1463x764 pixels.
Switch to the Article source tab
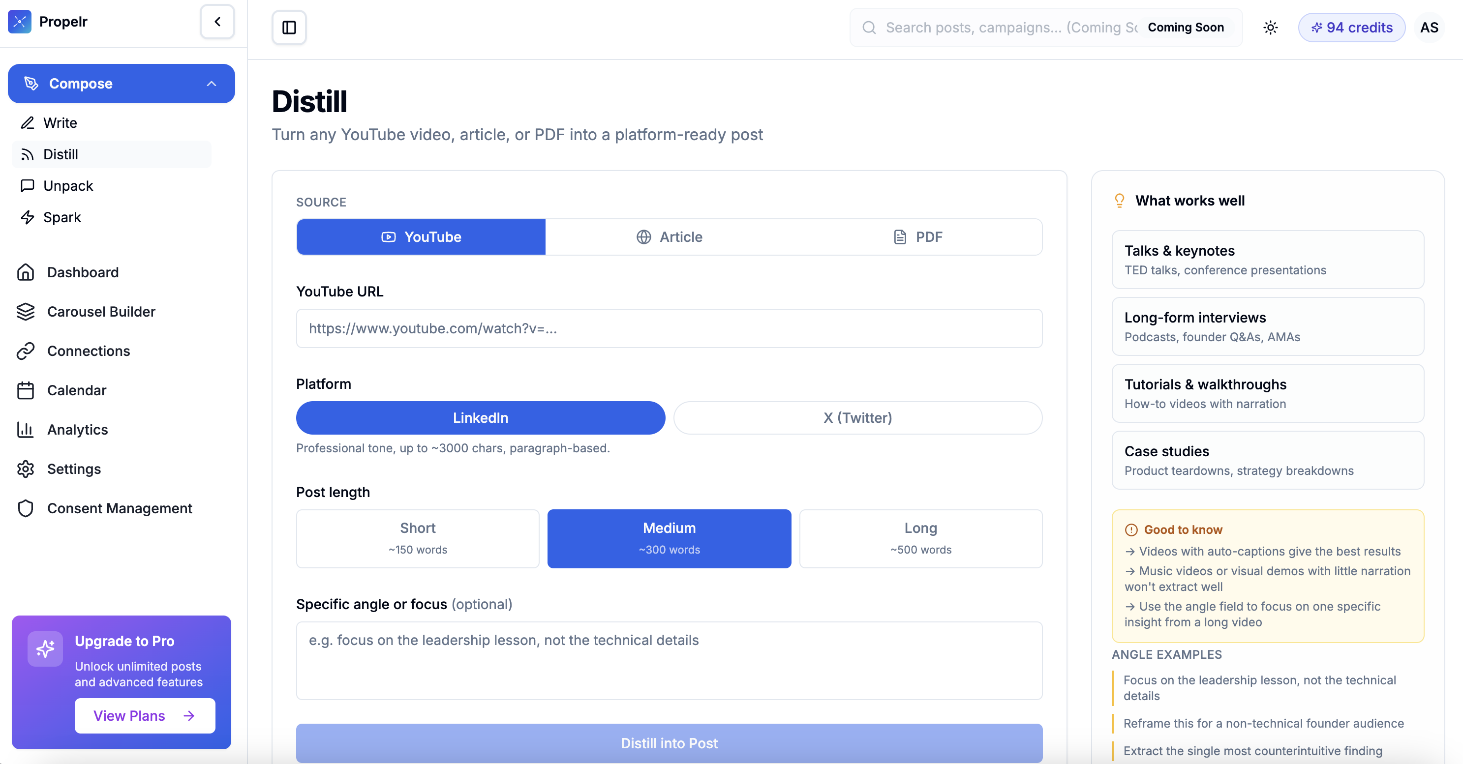pos(669,236)
